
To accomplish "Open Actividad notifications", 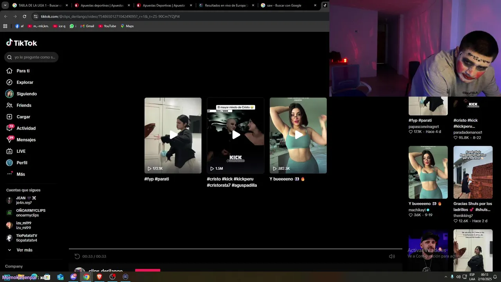I will coord(21,128).
